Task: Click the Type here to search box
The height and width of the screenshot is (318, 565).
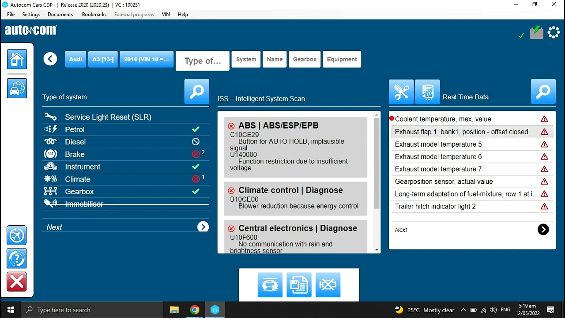Action: tap(92, 310)
